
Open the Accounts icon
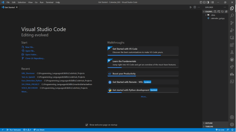[232, 117]
